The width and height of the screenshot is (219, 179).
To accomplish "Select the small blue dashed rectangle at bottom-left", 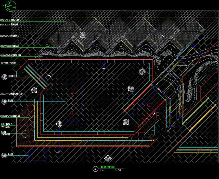I will [x=37, y=155].
